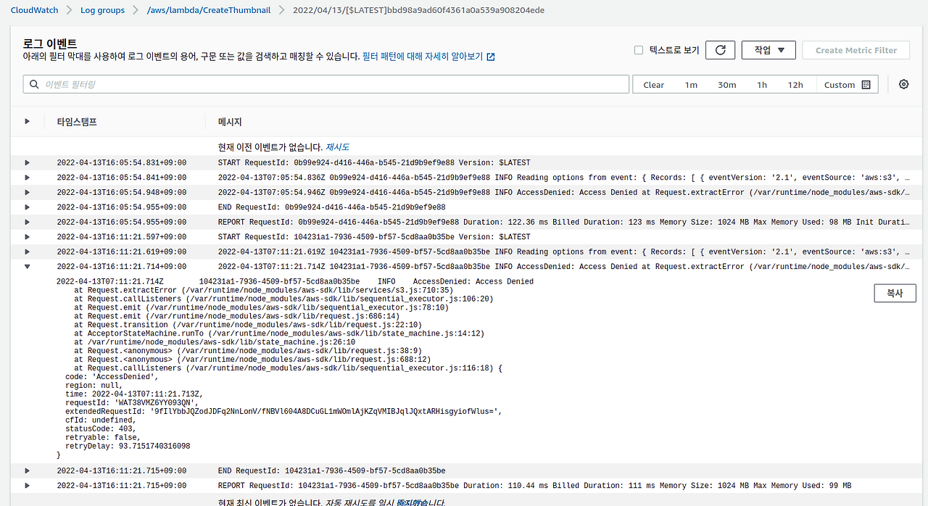Click the calendar icon in Custom range
928x506 pixels.
[866, 85]
